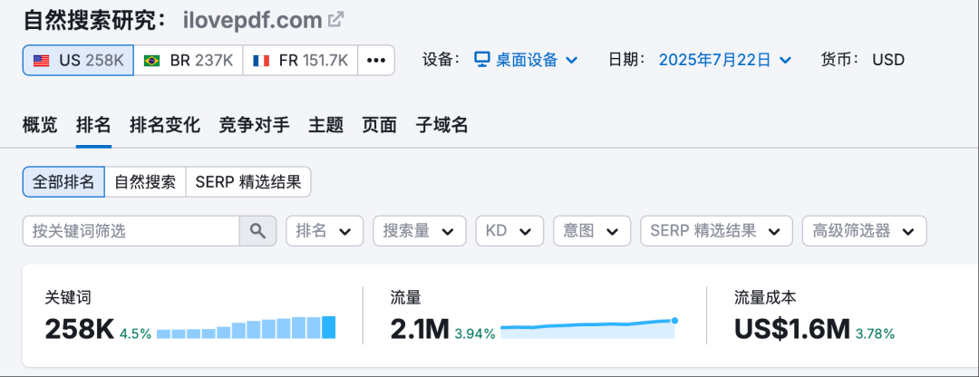The image size is (979, 377).
Task: Expand the 搜索量 filter dropdown
Action: point(420,231)
